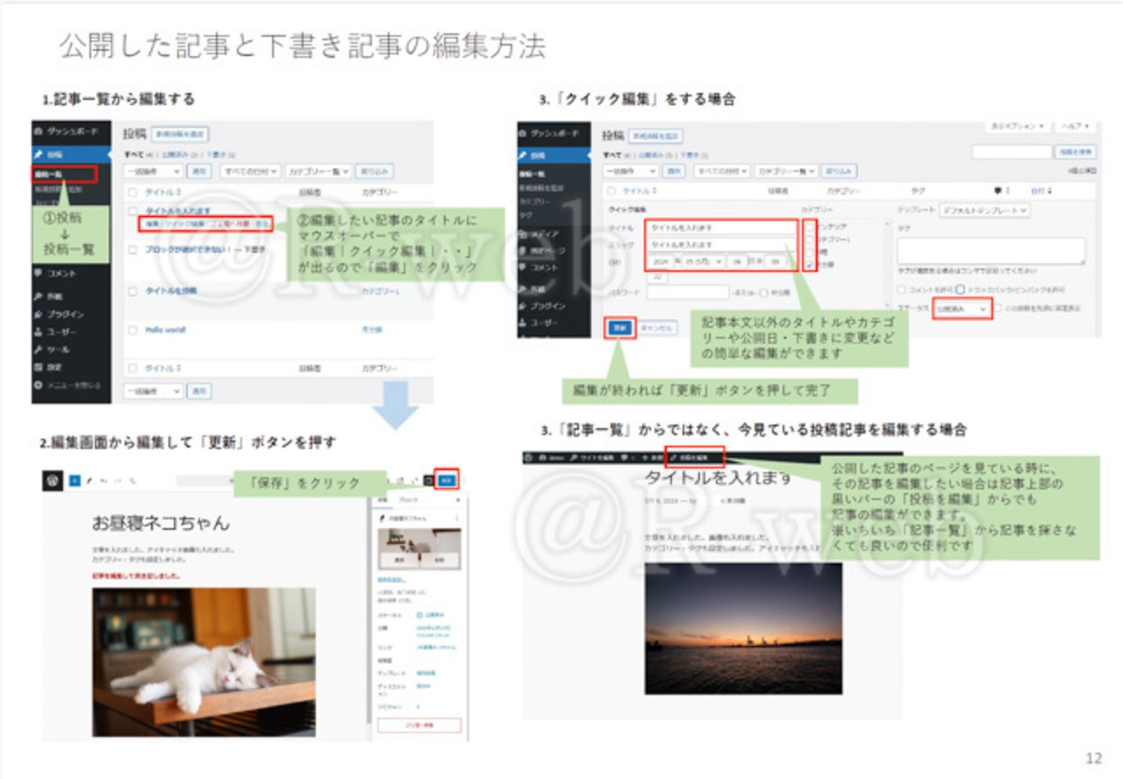
Task: Click 保存 button in the block editor
Action: (x=447, y=480)
